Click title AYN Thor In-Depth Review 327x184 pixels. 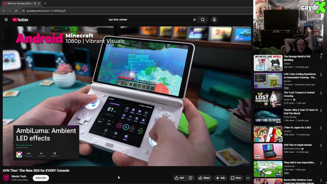298,145
